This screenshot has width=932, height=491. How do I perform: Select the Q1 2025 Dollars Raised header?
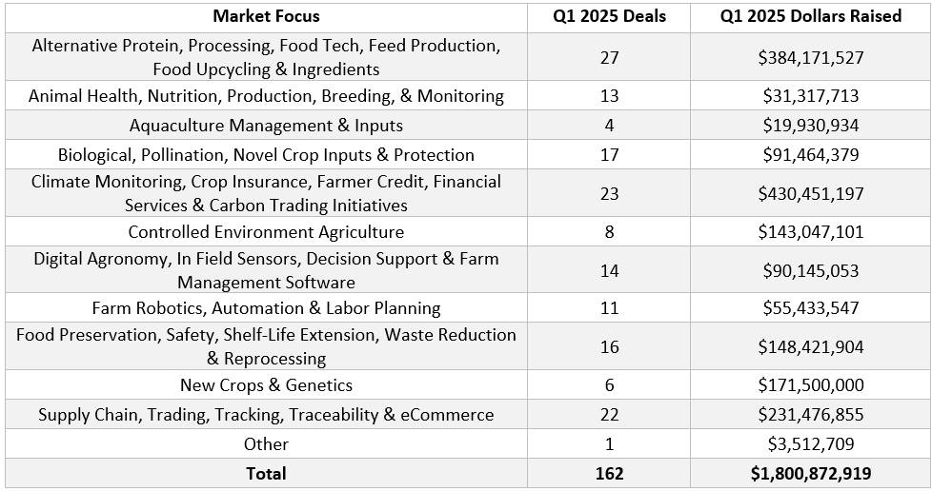tap(811, 17)
